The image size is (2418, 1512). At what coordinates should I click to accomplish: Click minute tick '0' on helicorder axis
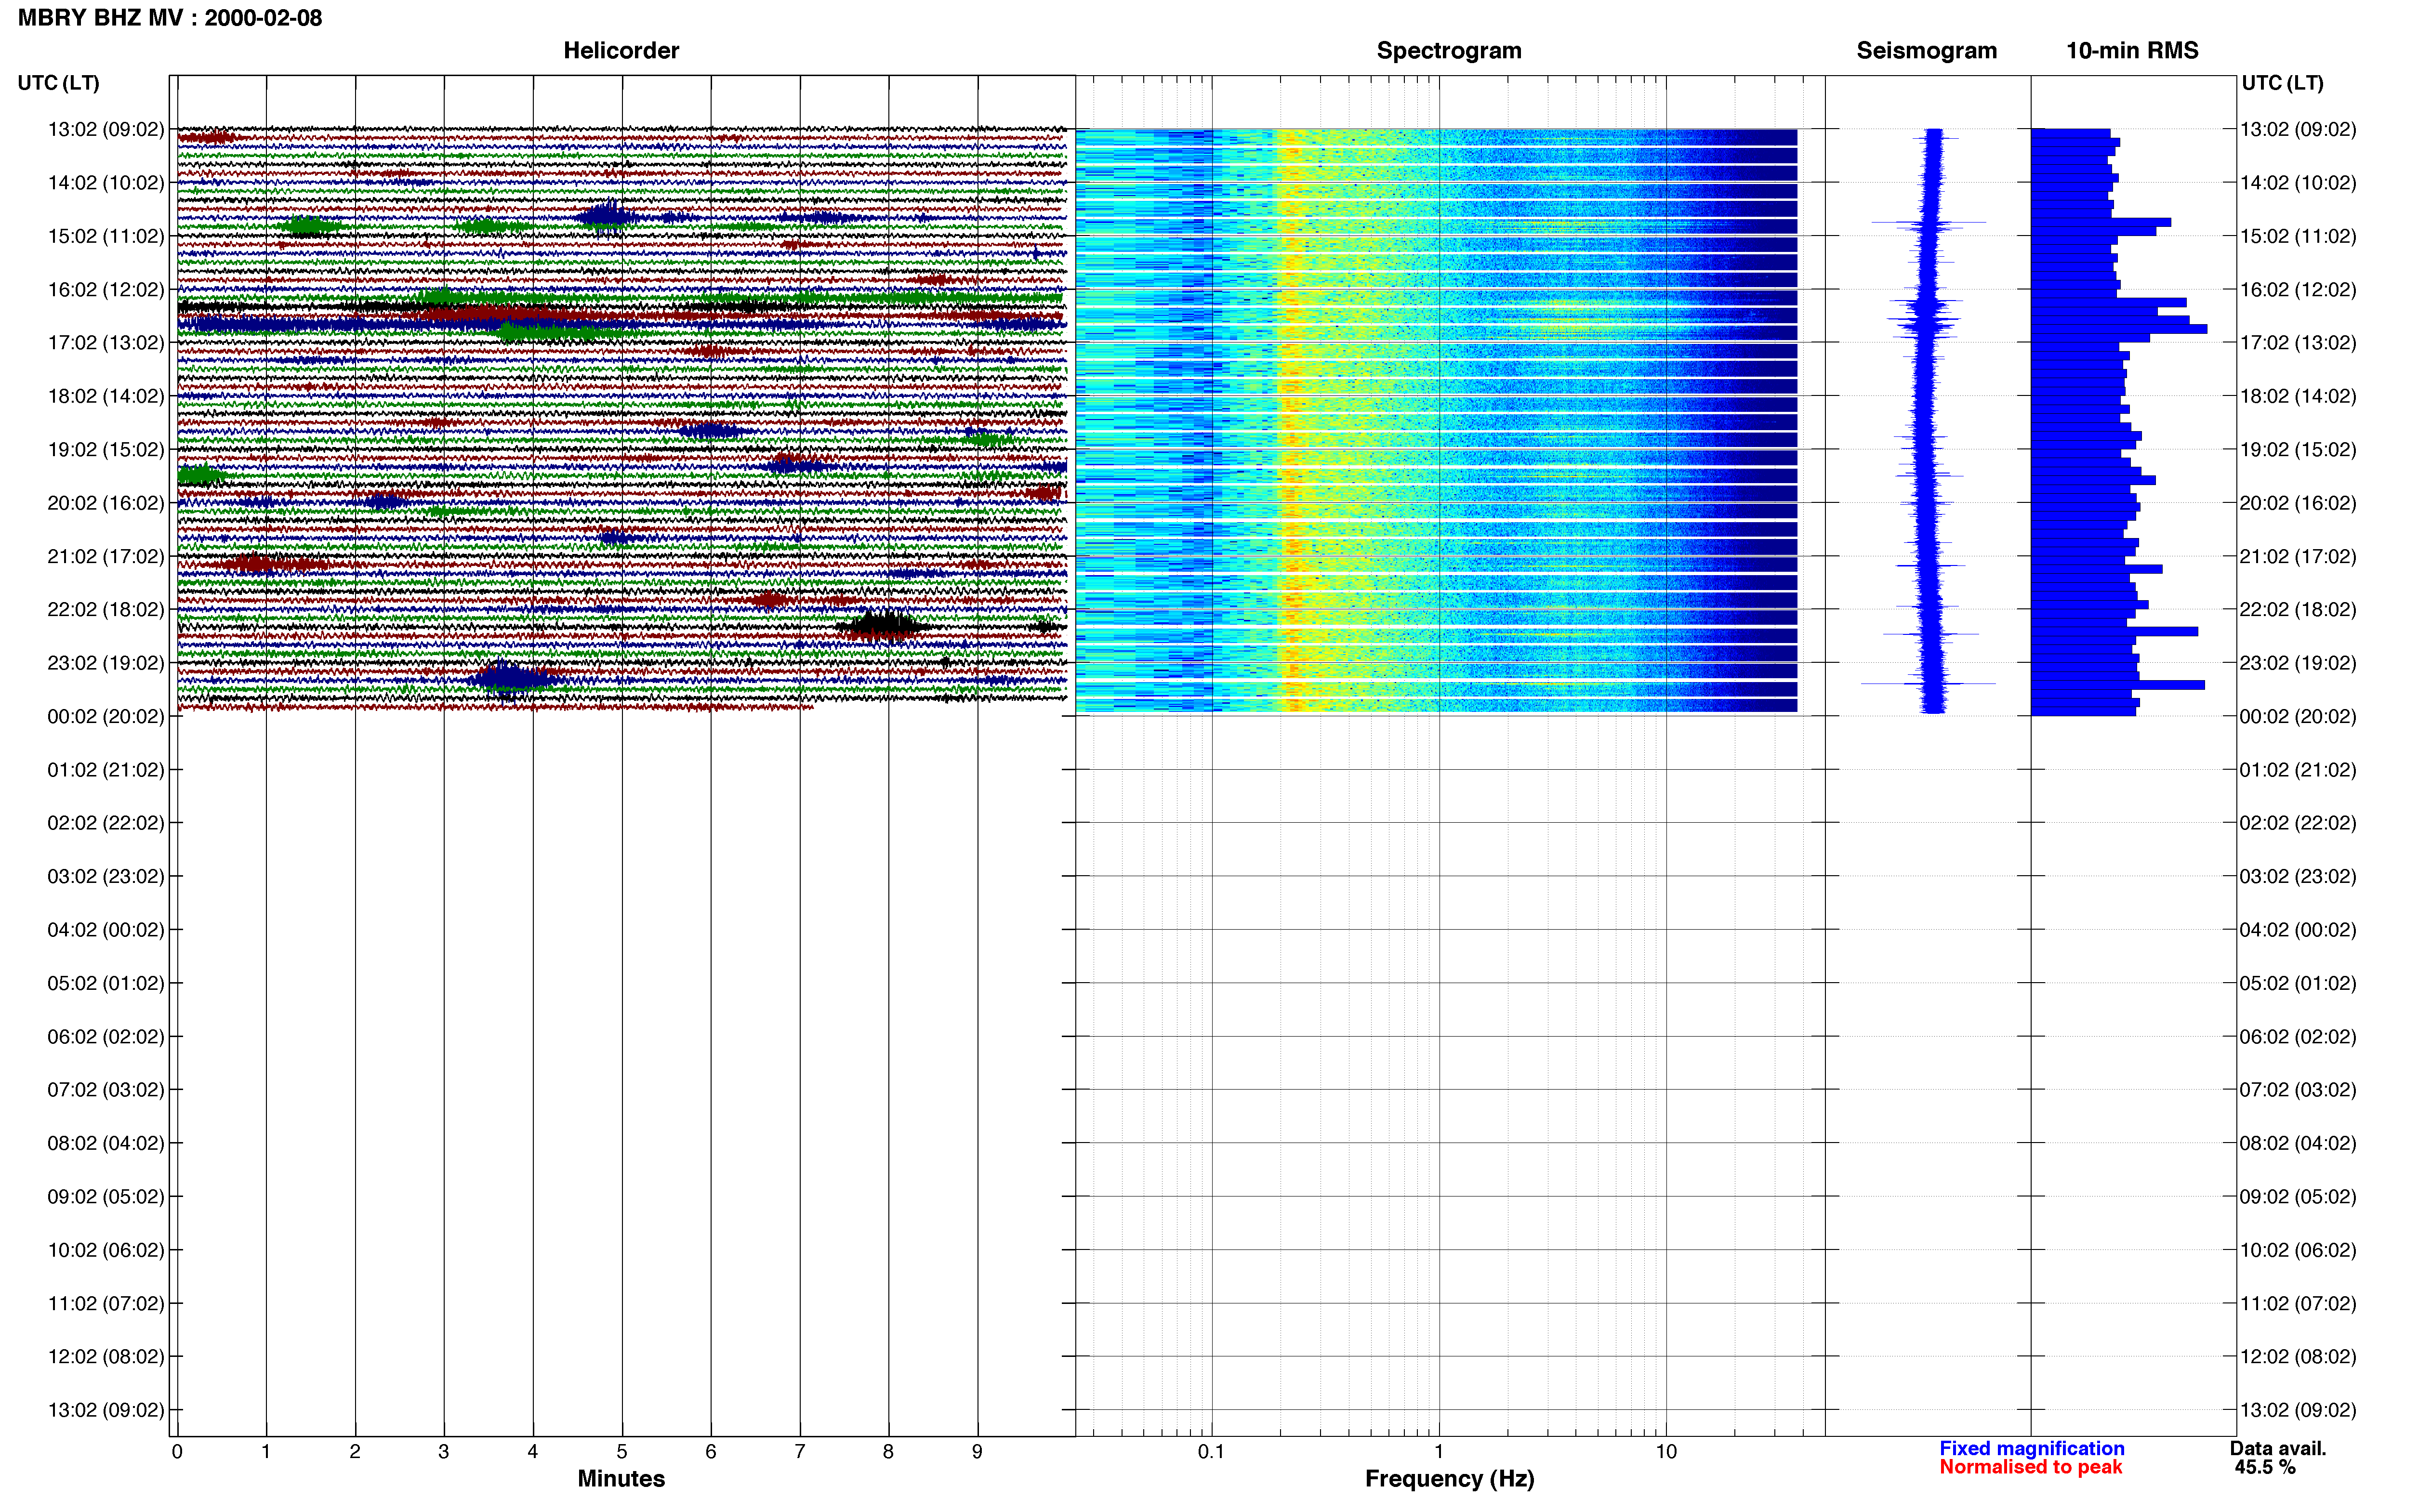(177, 1451)
